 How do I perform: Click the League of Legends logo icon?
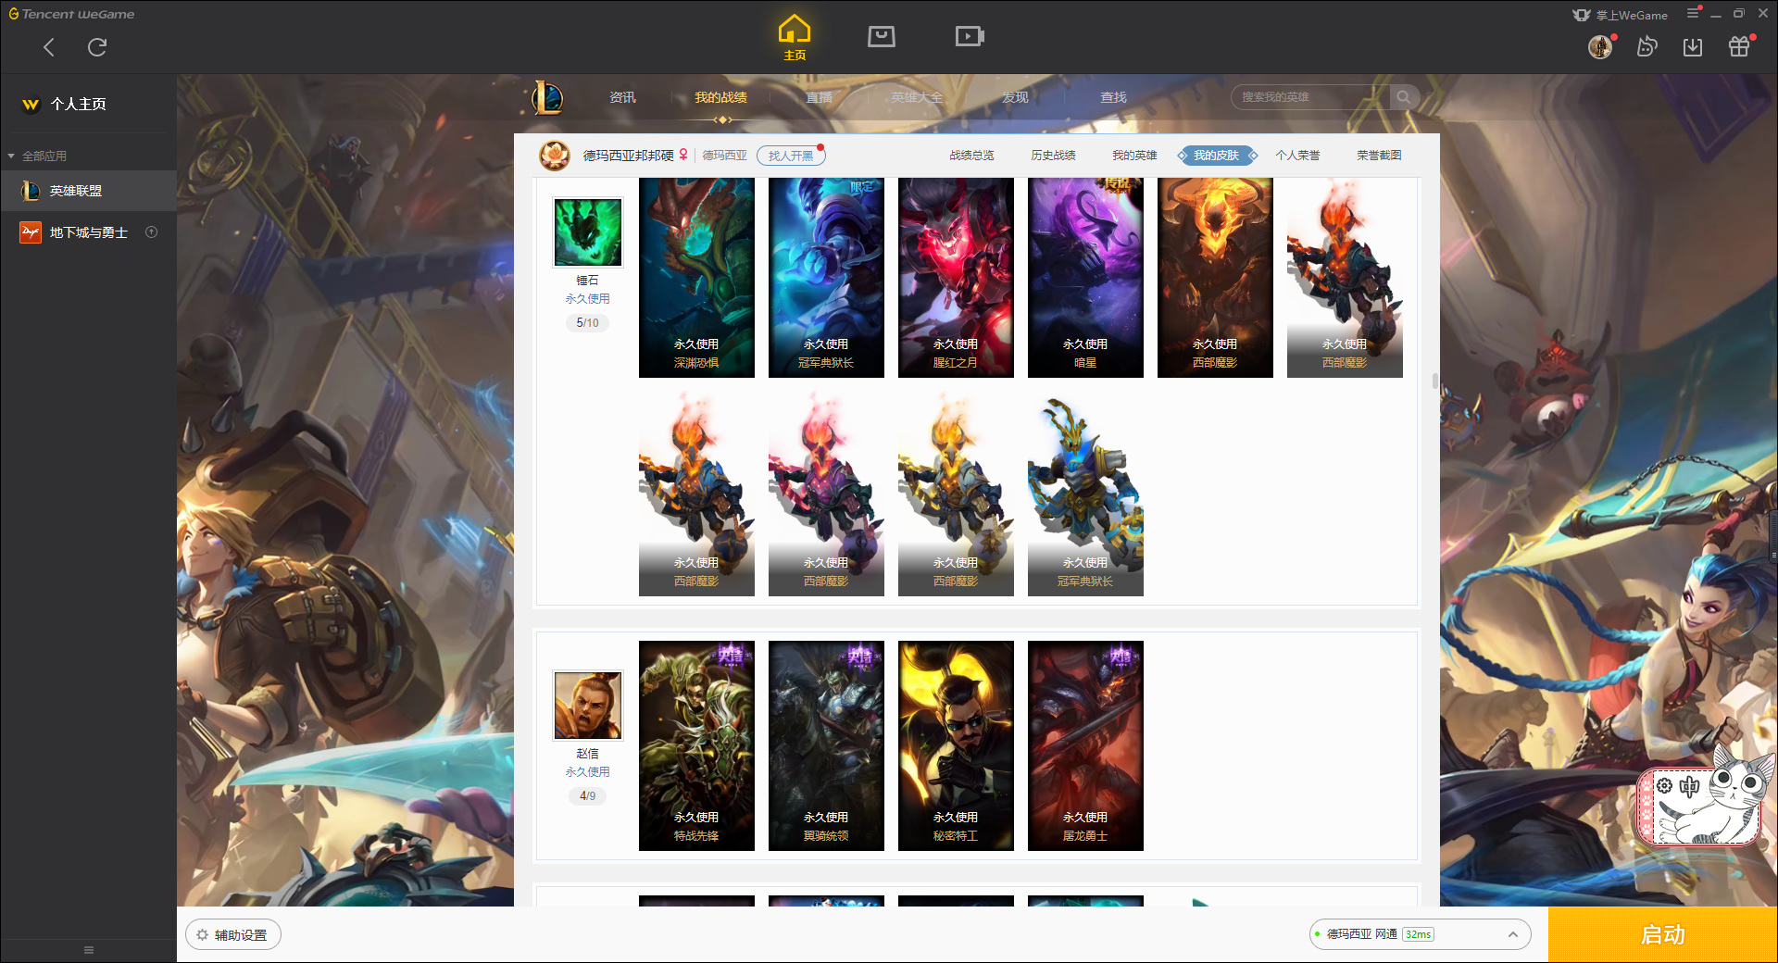(x=547, y=97)
